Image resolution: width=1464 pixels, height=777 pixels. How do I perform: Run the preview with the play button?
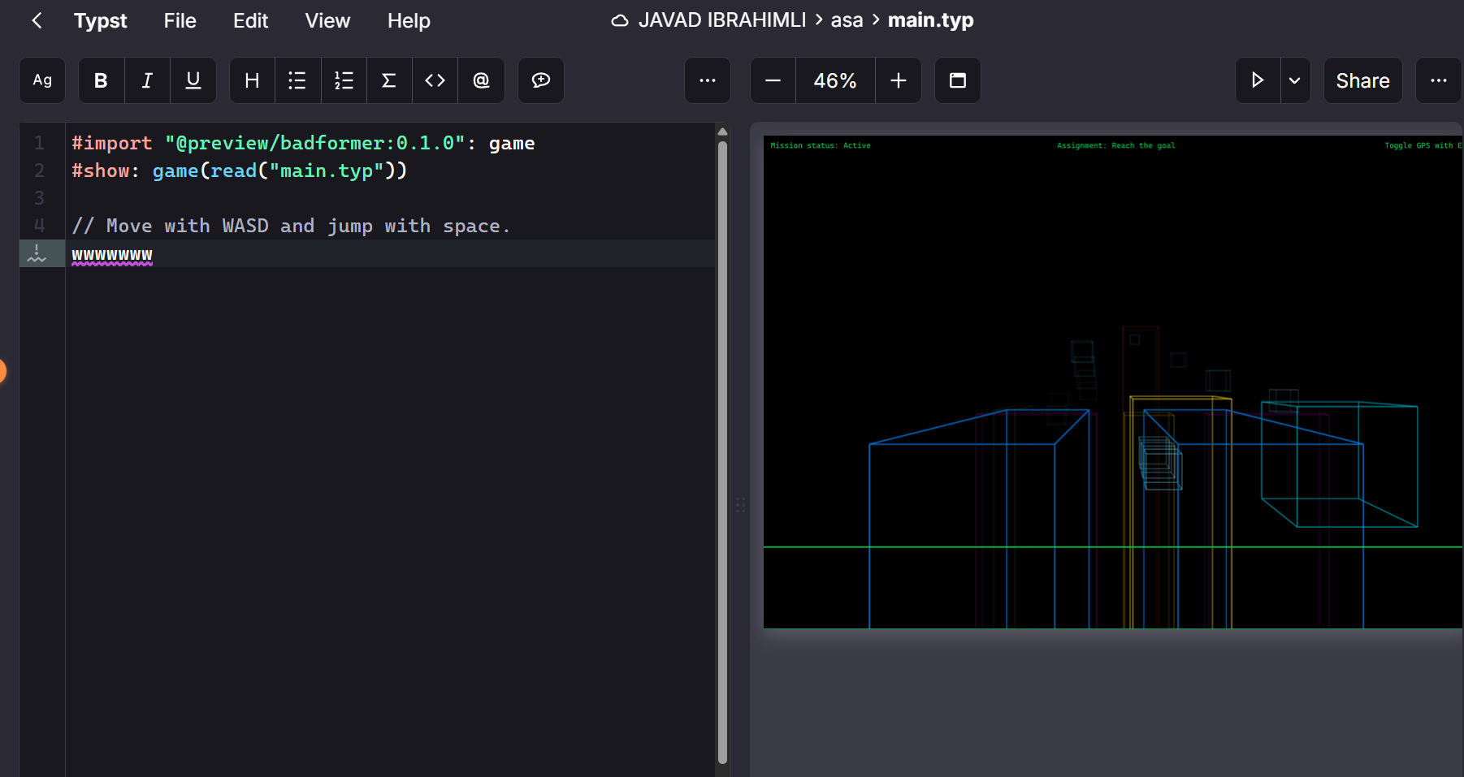[1257, 80]
